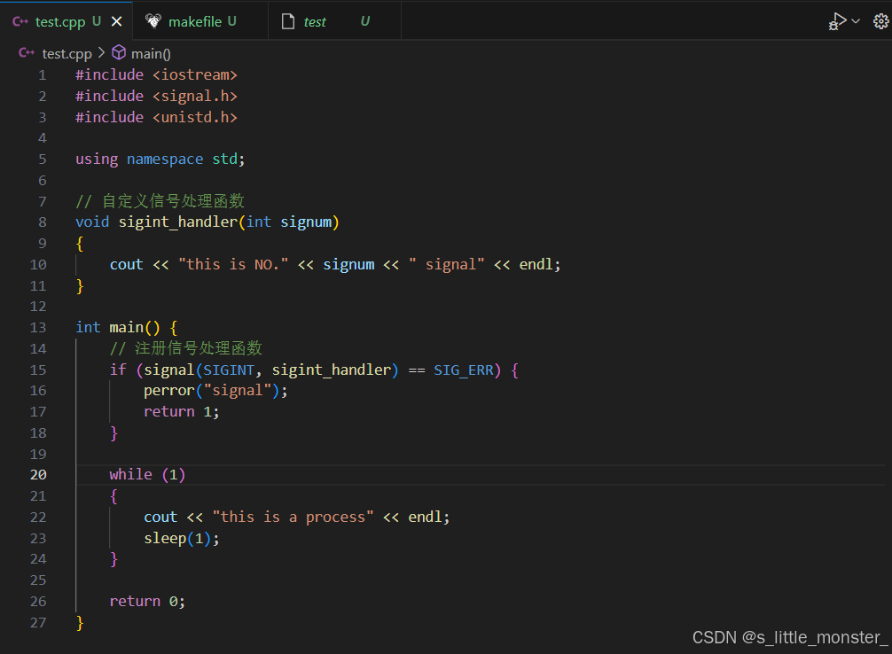Click the purple cube symbol icon before main()
Viewport: 892px width, 654px height.
coord(119,53)
